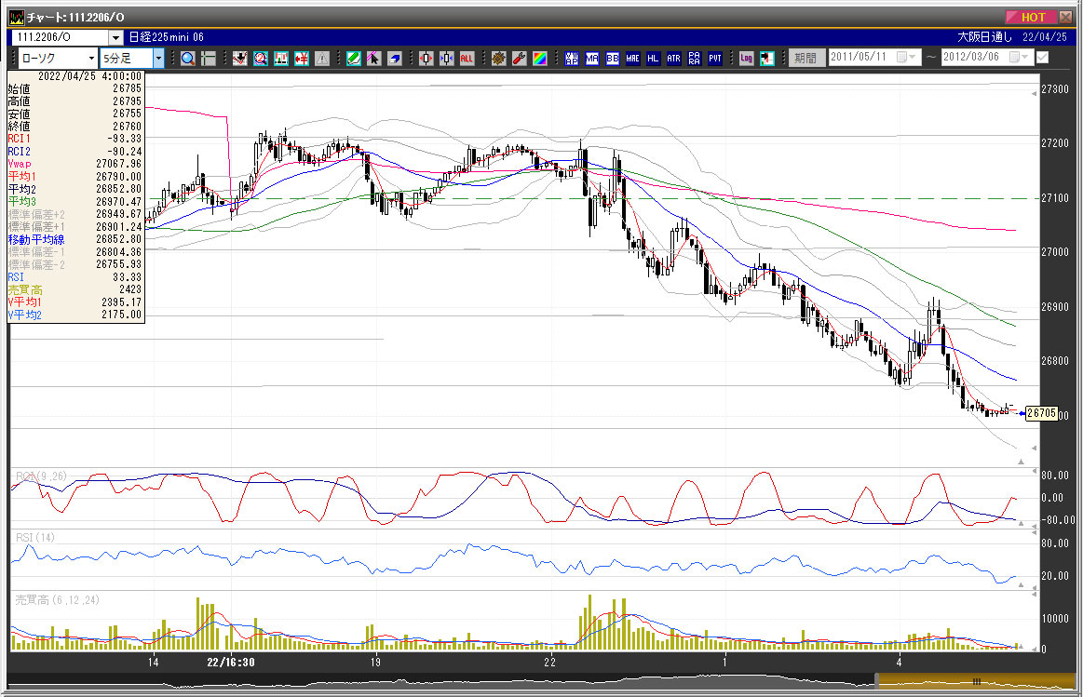Click the candle compress (blue arrows) icon
This screenshot has width=1083, height=697.
(446, 59)
